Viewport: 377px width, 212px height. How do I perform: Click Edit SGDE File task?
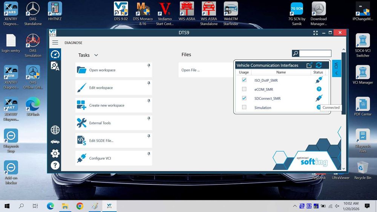point(113,140)
